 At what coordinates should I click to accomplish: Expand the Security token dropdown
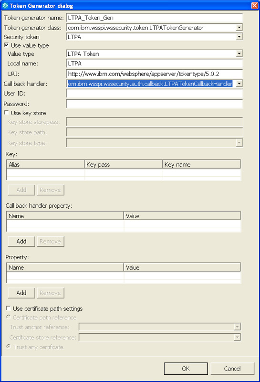click(x=239, y=37)
